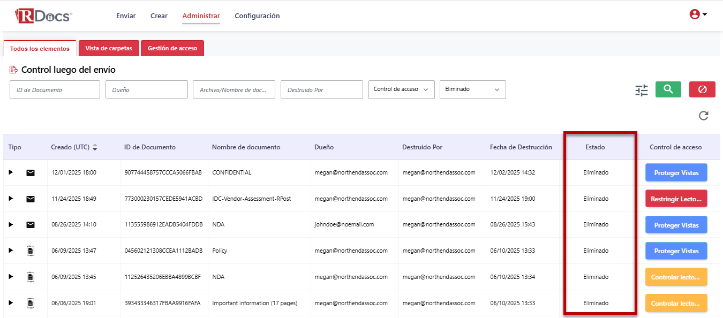Expand the Important information (17 pages) row
Viewport: 723px width, 318px height.
(x=11, y=303)
